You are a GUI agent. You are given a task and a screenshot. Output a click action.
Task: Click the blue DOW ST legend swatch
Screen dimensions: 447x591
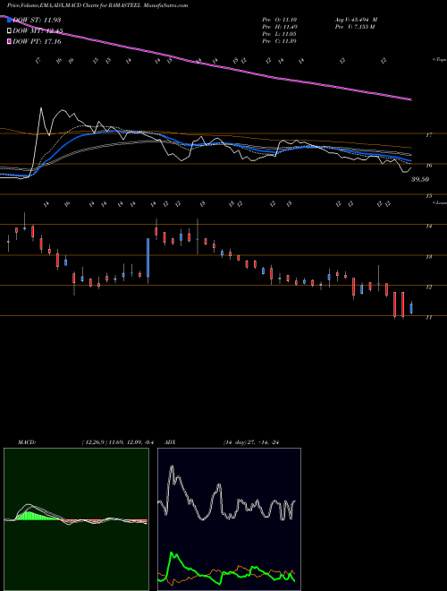[10, 20]
